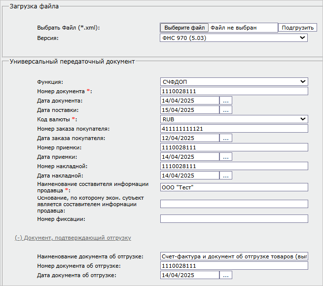This screenshot has height=286, width=323.
Task: Click the 'Номер документа' input field
Action: pyautogui.click(x=234, y=91)
